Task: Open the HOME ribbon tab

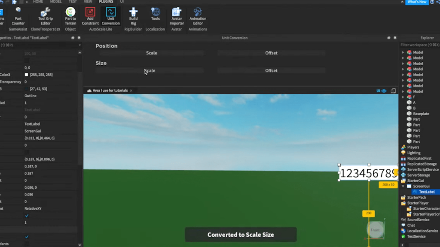Action: [x=38, y=2]
